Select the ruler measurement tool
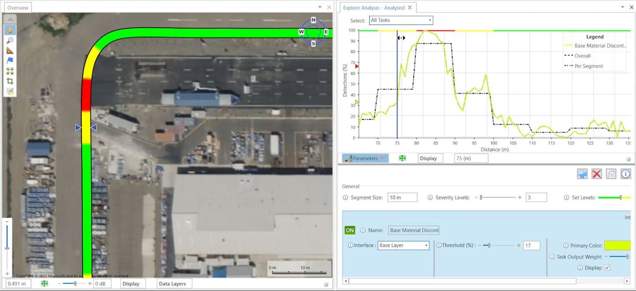 point(10,51)
